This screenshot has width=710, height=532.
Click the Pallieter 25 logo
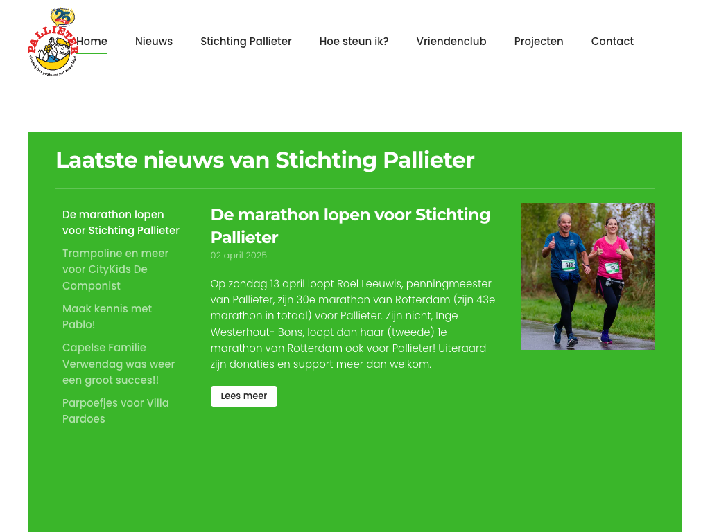[x=53, y=42]
